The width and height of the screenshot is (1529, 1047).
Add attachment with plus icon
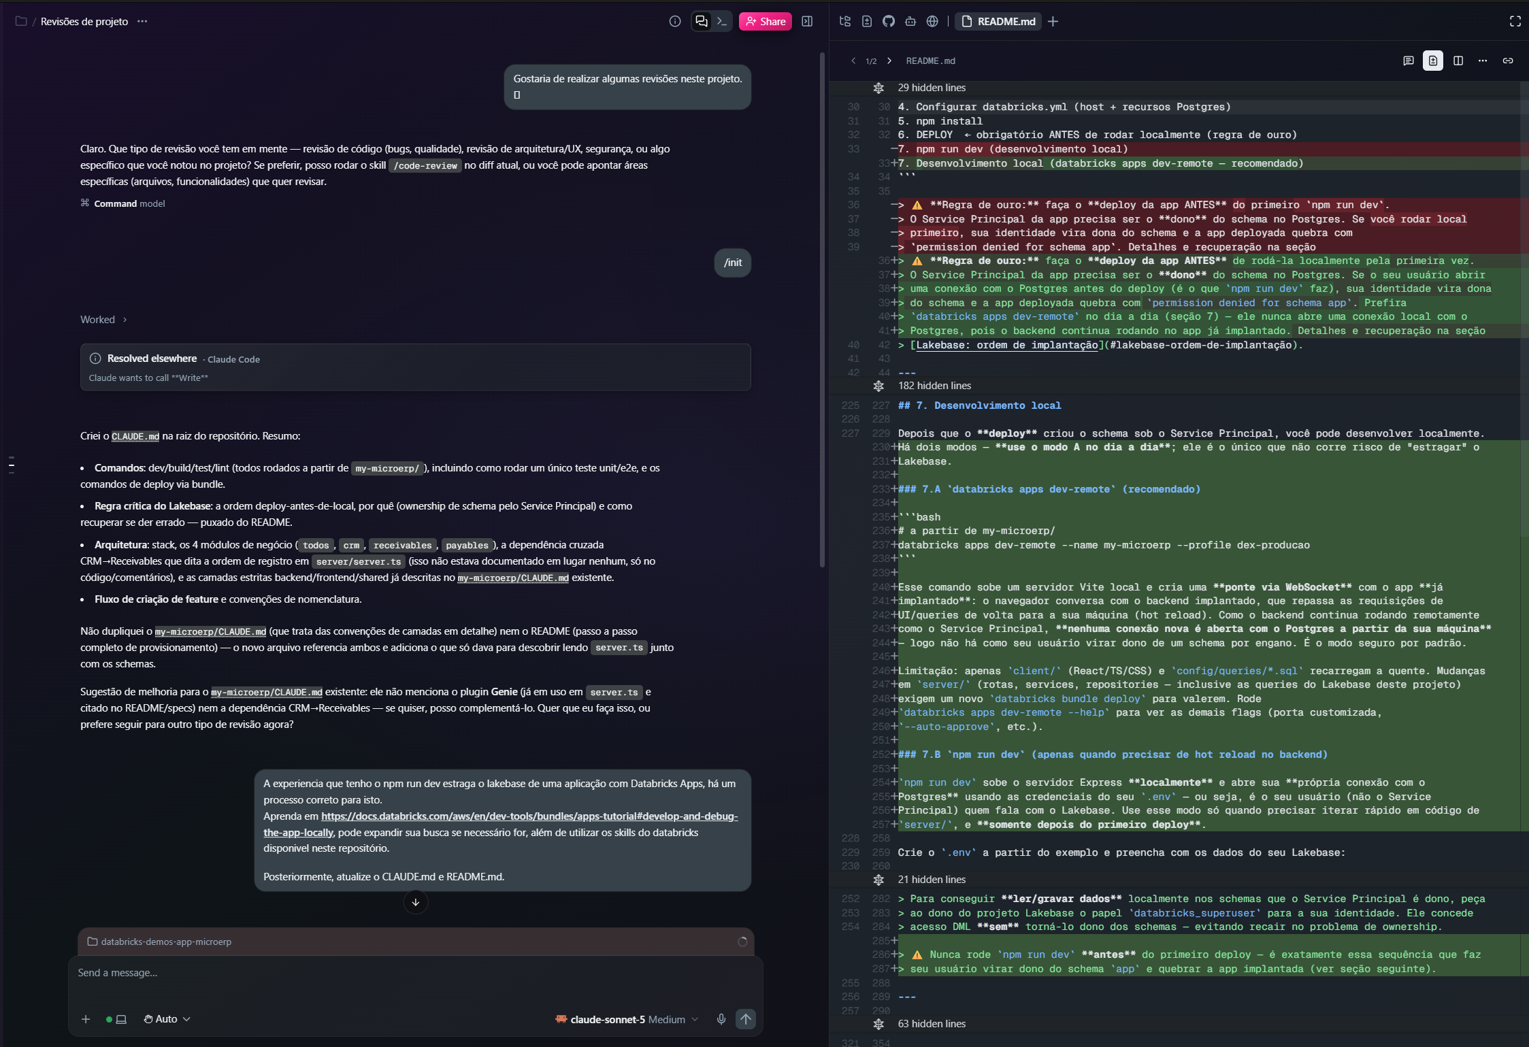coord(86,1019)
